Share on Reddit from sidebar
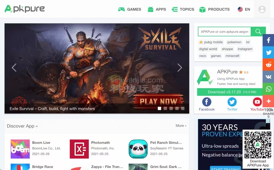This screenshot has width=274, height=170. (x=268, y=65)
